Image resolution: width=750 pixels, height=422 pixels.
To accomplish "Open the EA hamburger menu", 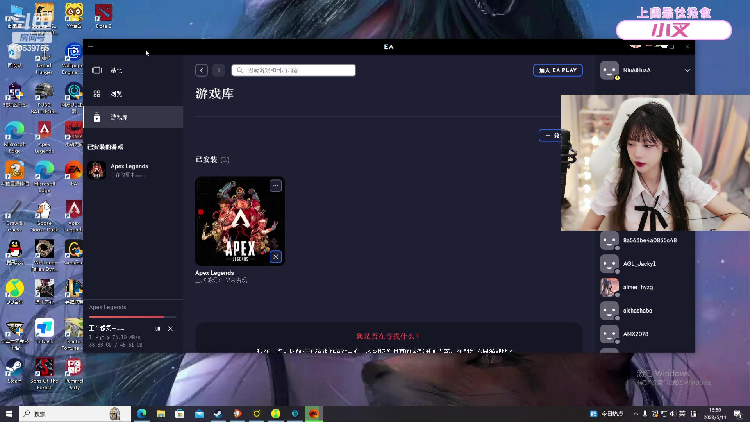I will point(91,46).
